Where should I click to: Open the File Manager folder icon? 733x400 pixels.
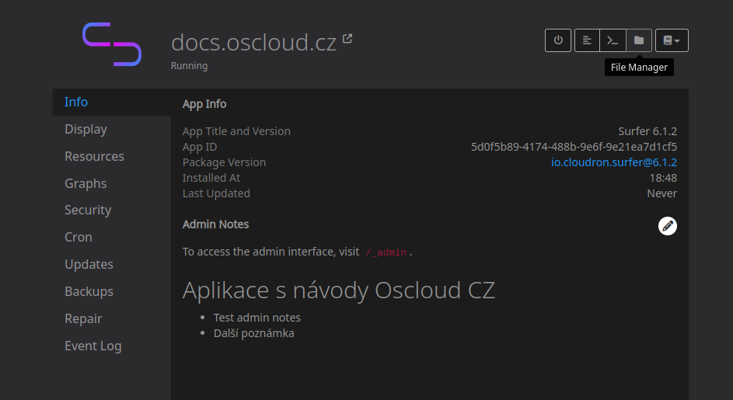tap(639, 40)
